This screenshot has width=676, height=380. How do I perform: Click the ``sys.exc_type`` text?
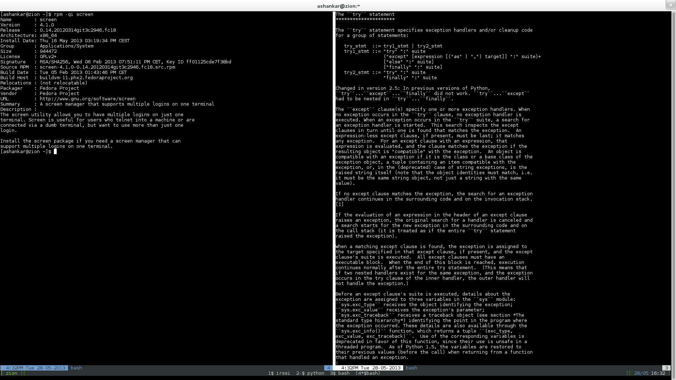(358, 305)
